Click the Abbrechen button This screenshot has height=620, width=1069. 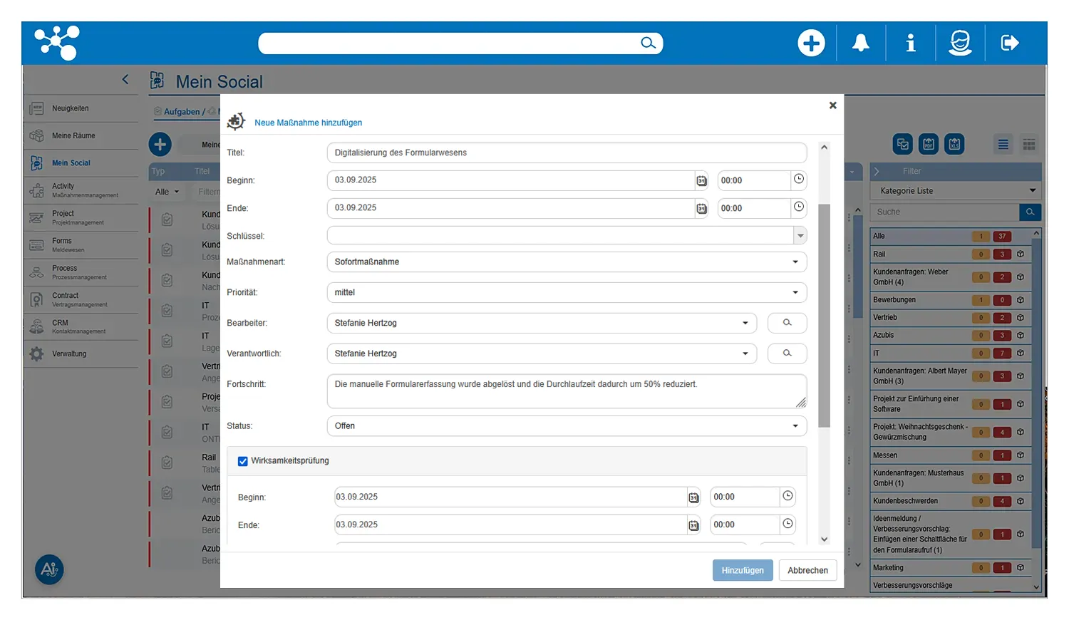tap(807, 570)
